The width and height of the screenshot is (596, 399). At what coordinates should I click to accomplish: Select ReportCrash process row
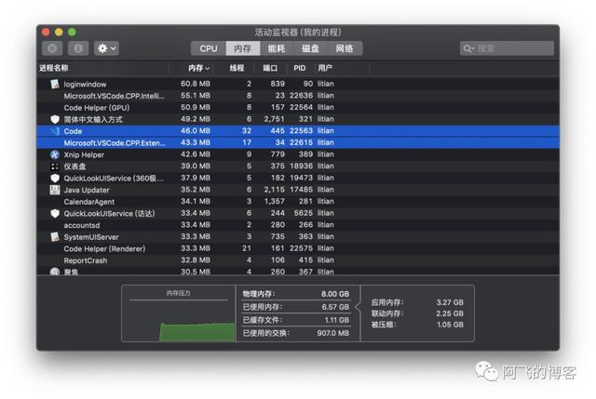coord(298,260)
